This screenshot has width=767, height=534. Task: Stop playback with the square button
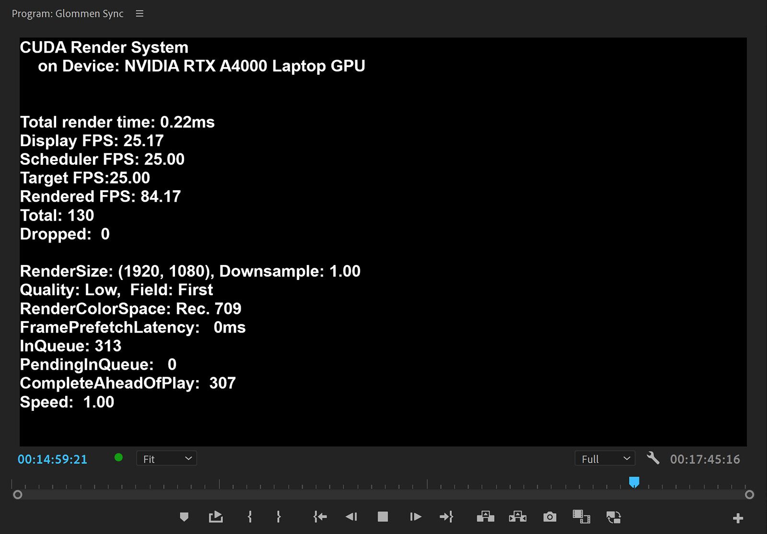point(383,517)
